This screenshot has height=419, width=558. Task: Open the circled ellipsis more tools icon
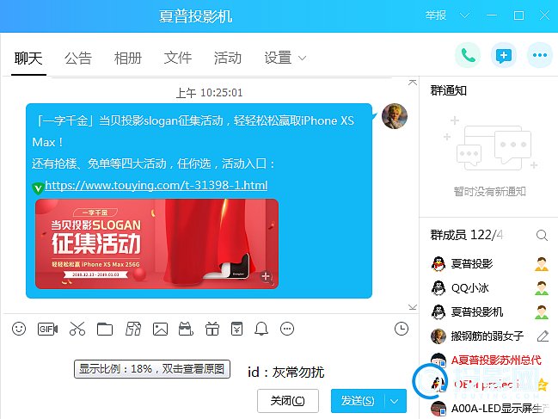coord(287,329)
